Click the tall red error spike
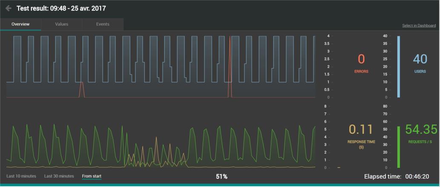Viewport: 440px width, 187px height. tap(230, 66)
